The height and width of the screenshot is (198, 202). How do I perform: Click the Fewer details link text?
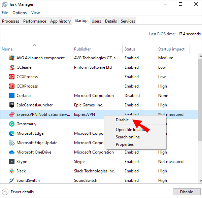22,192
